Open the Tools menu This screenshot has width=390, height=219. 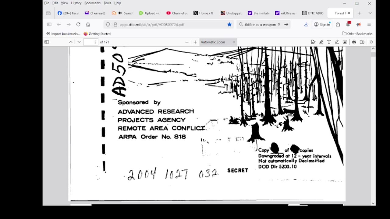tap(107, 3)
